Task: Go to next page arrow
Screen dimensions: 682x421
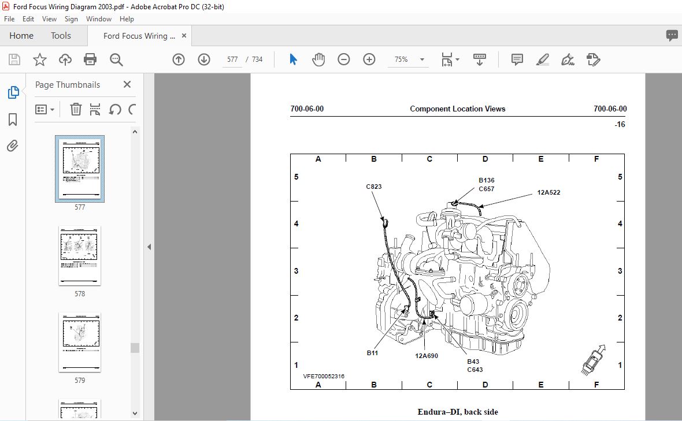Action: coord(204,59)
